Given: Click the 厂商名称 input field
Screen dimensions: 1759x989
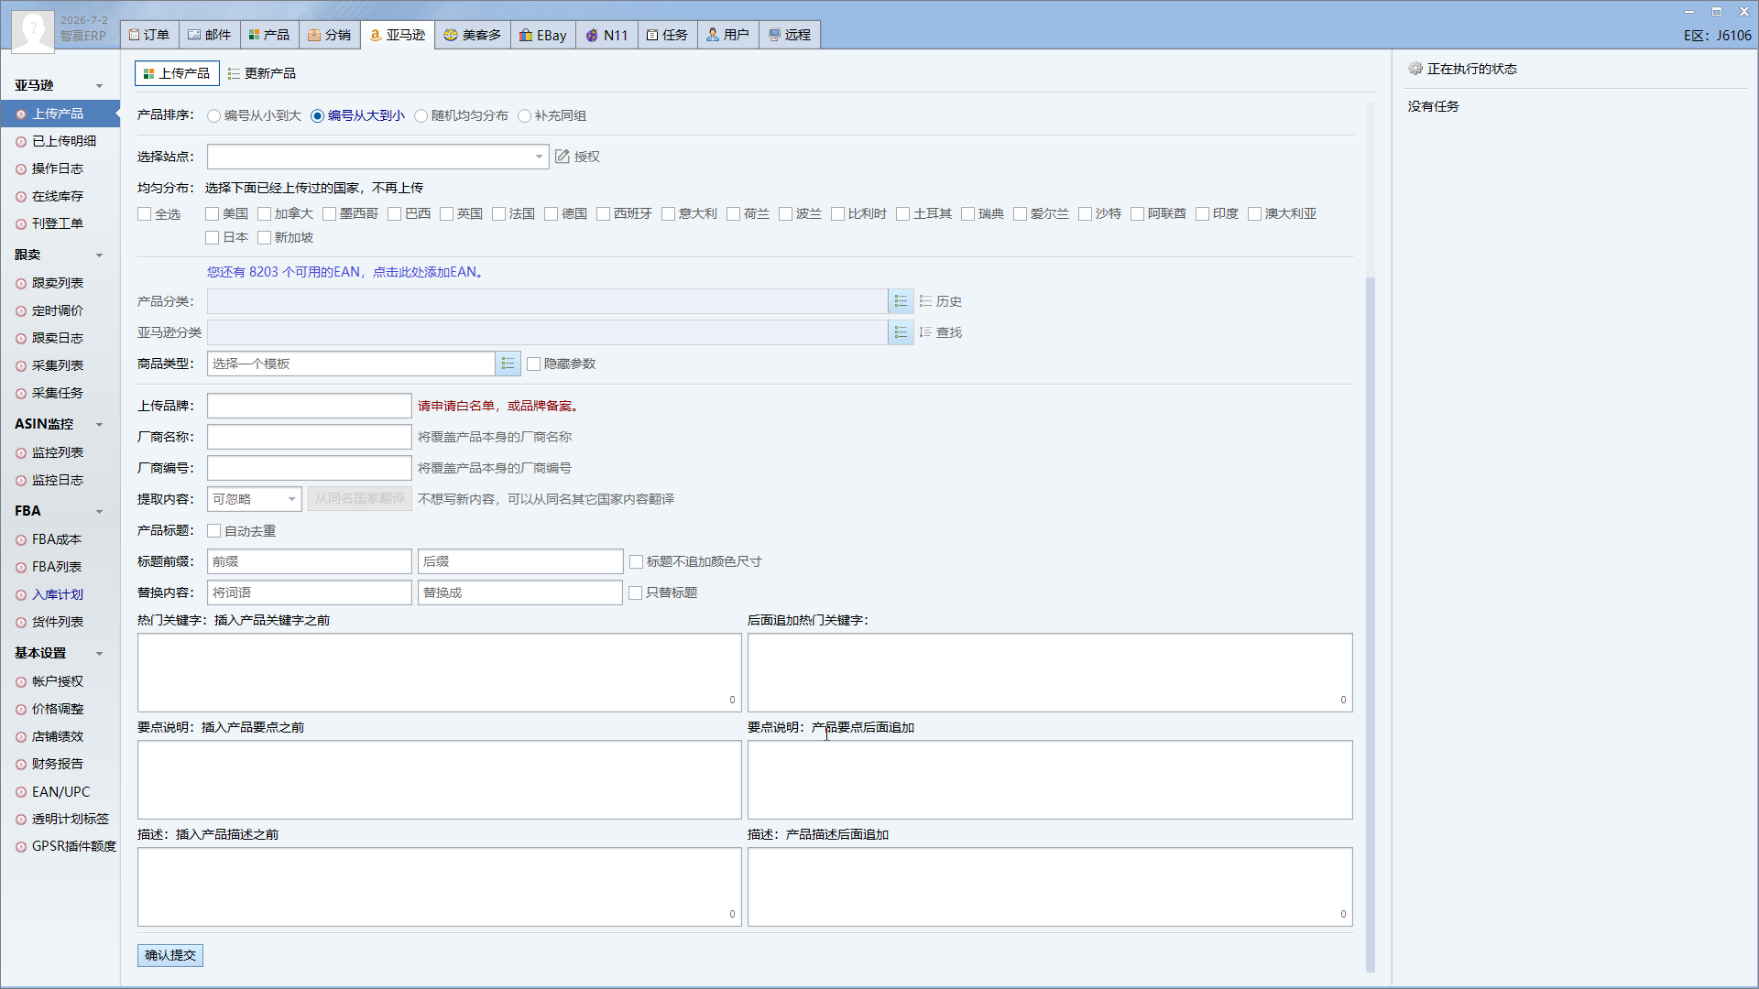Looking at the screenshot, I should click(x=310, y=437).
